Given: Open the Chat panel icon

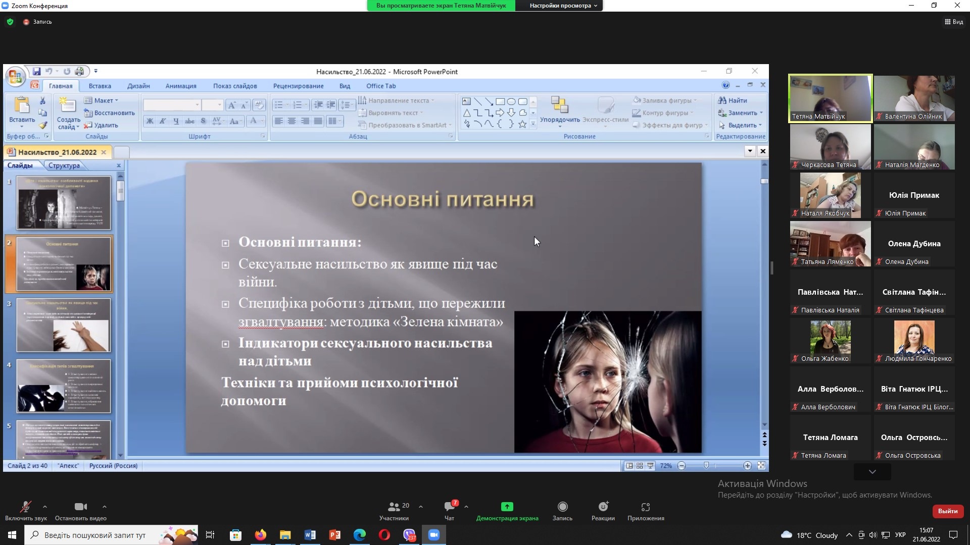Looking at the screenshot, I should coord(449,507).
